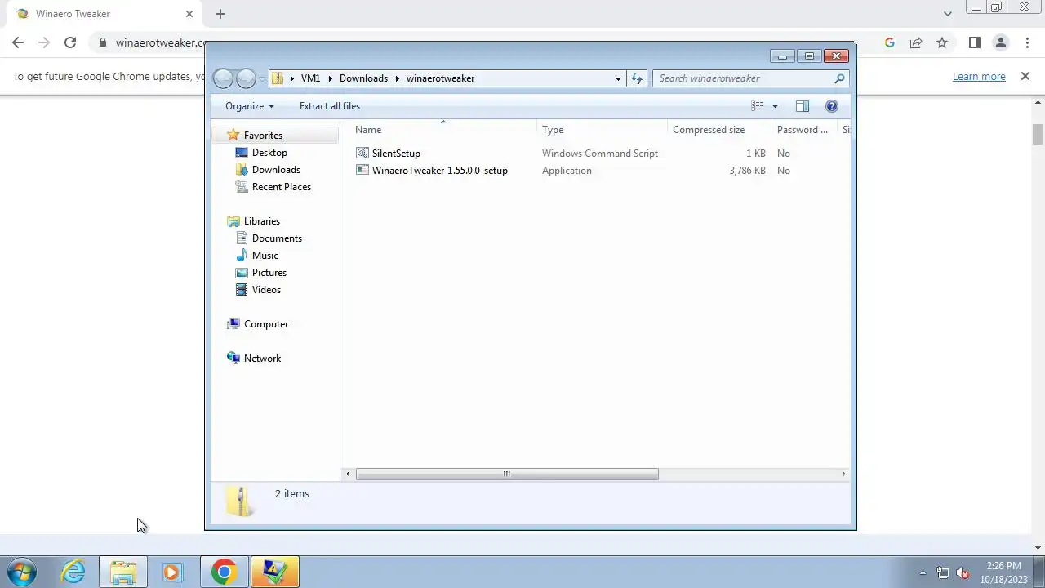The height and width of the screenshot is (588, 1045).
Task: Launch Internet Explorer from taskbar
Action: (x=73, y=572)
